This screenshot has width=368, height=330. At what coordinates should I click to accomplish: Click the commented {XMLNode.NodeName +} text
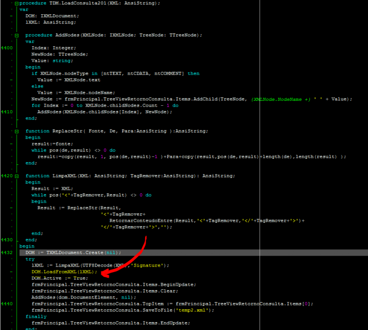click(281, 99)
